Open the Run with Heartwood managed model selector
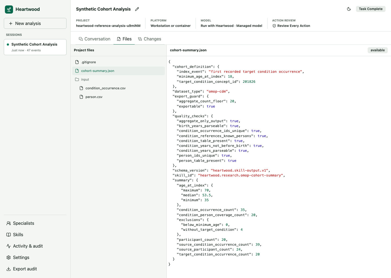The width and height of the screenshot is (391, 278). pos(231,26)
